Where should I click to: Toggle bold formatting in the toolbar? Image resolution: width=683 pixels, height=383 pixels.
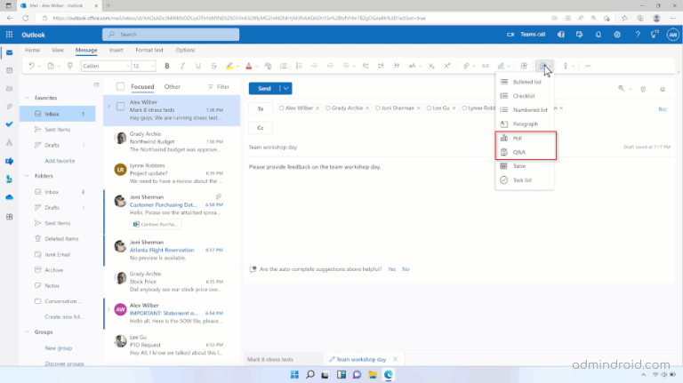[166, 66]
